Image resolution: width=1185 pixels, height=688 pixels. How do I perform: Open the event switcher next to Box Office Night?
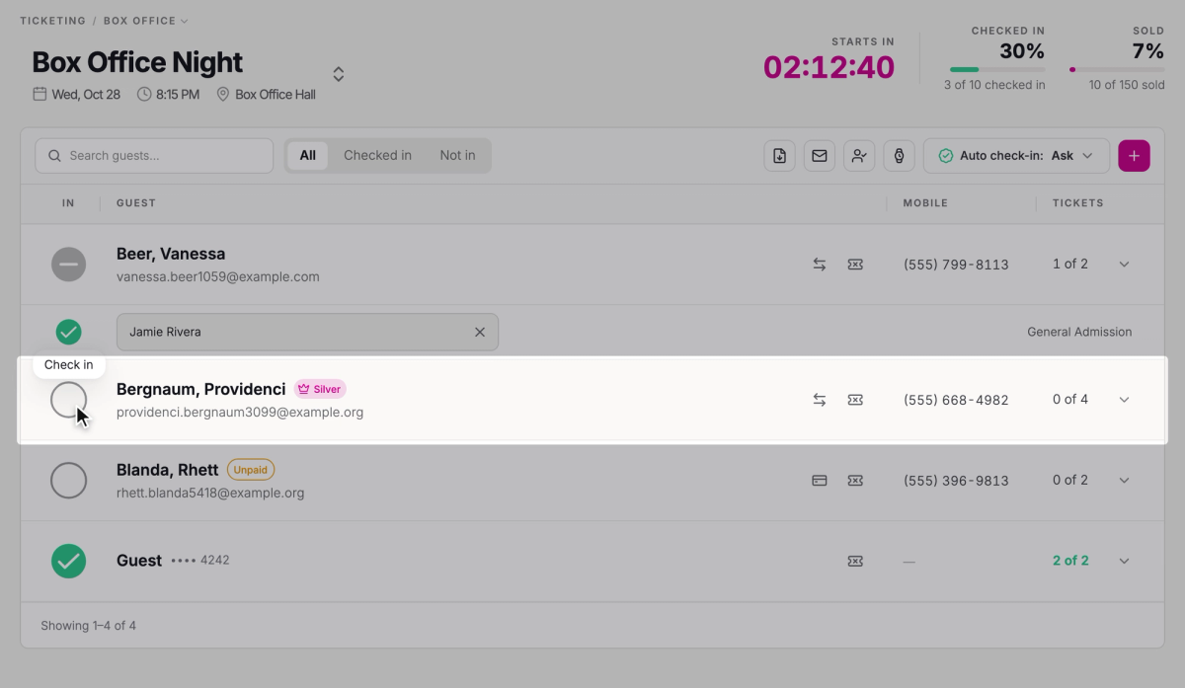[x=339, y=74]
